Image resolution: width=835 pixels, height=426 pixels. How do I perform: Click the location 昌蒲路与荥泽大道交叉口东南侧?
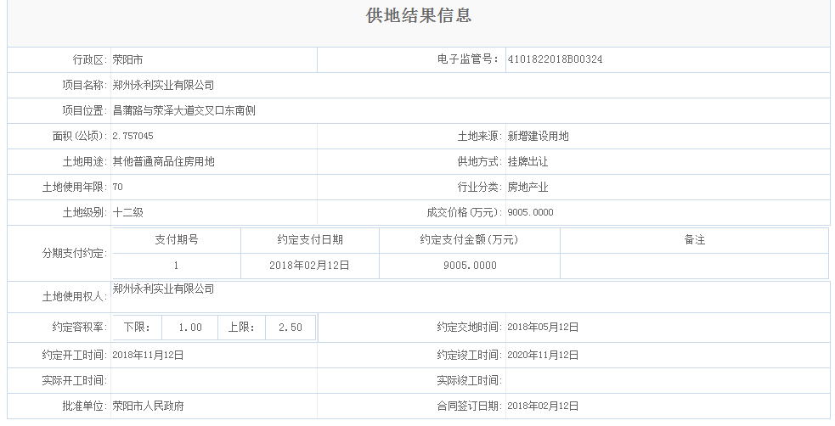pyautogui.click(x=184, y=110)
